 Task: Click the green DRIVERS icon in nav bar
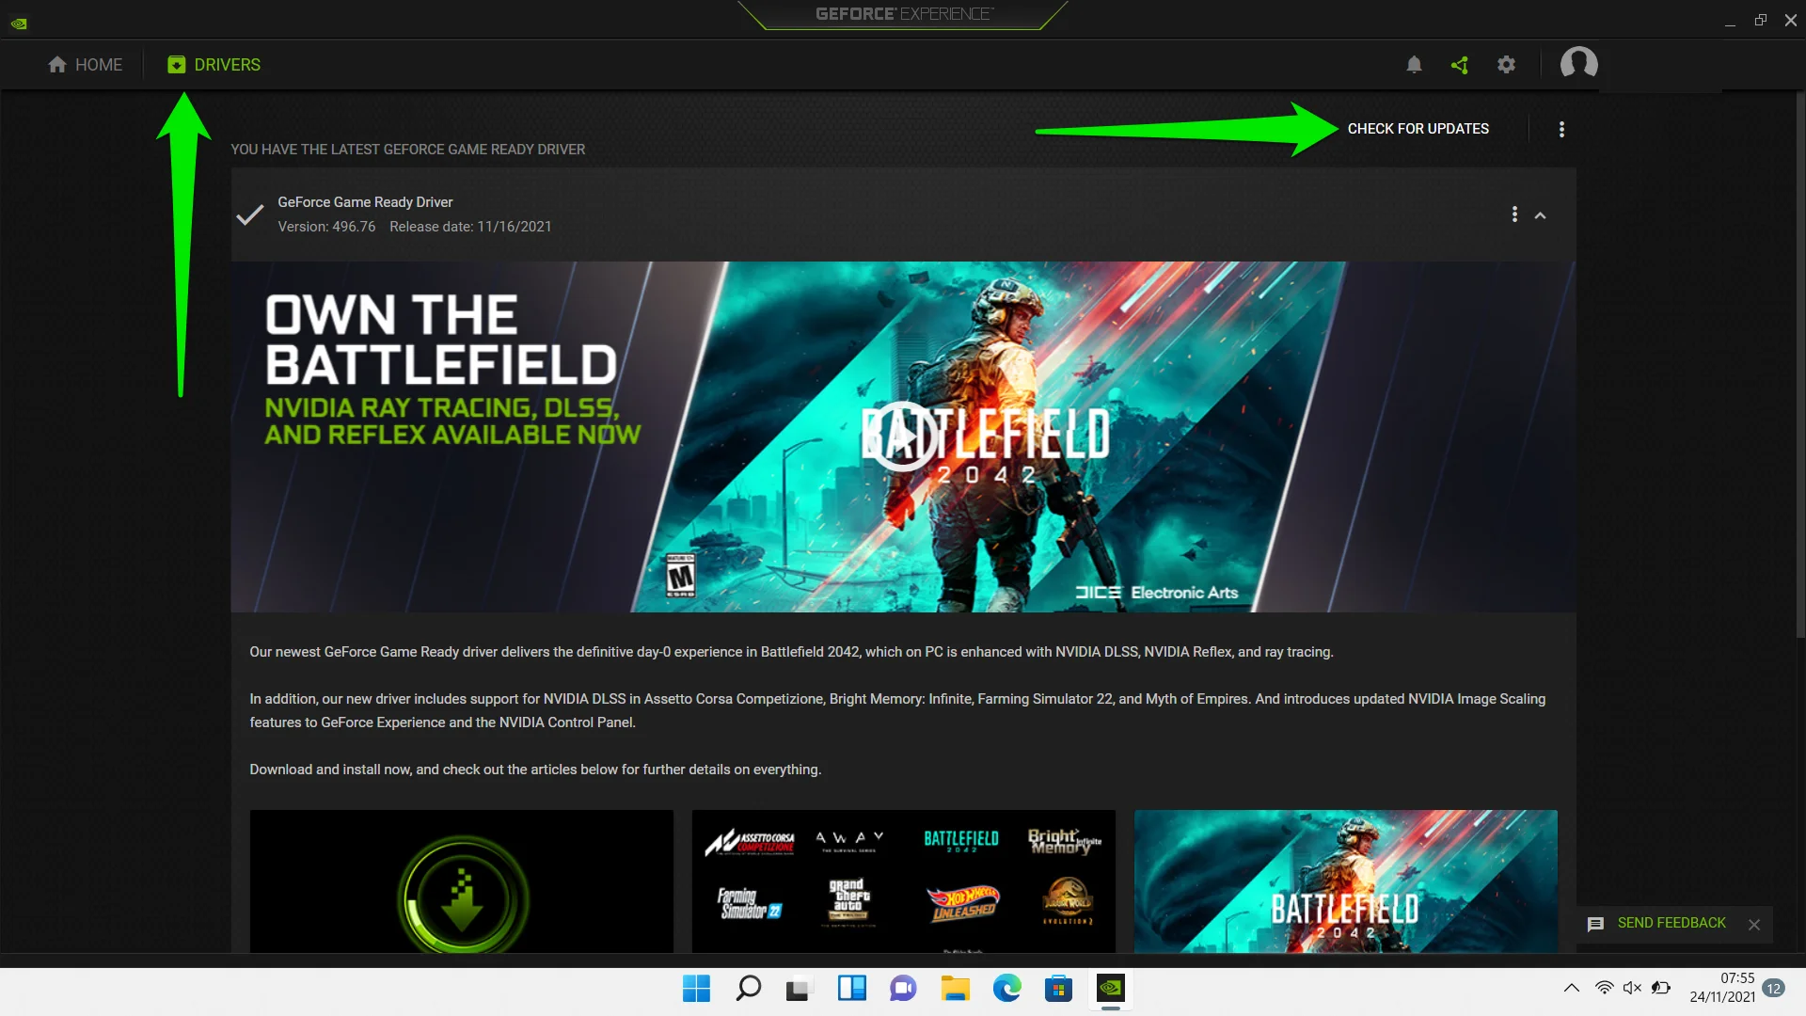[x=176, y=65]
